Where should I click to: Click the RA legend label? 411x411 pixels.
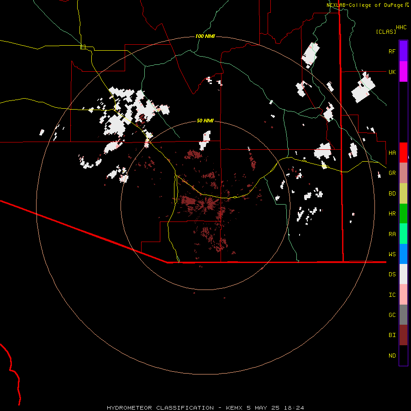(392, 234)
